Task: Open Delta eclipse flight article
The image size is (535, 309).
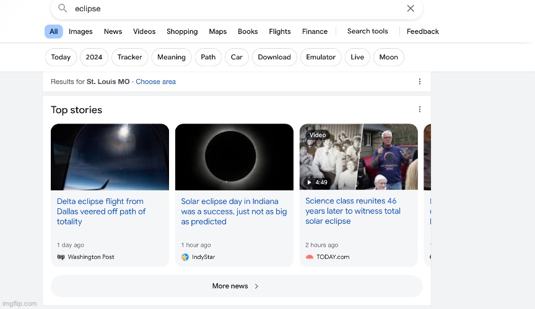Action: [x=101, y=211]
